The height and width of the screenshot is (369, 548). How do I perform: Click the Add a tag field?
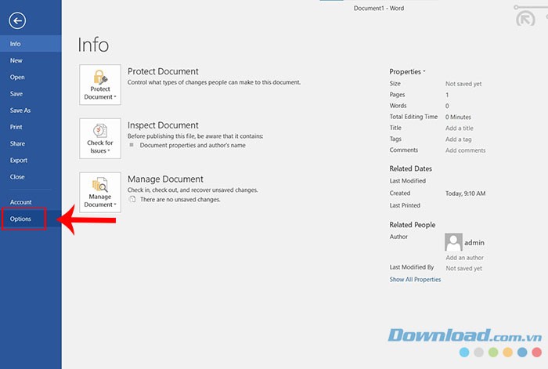tap(459, 139)
